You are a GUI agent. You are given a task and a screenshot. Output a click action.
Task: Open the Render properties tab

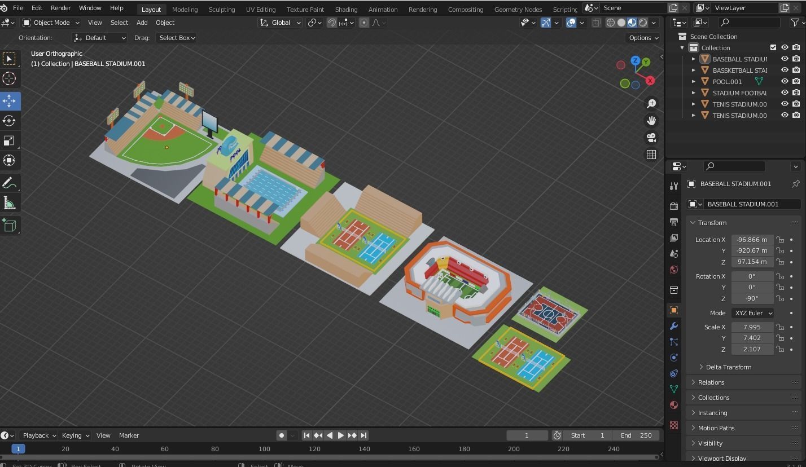tap(674, 206)
